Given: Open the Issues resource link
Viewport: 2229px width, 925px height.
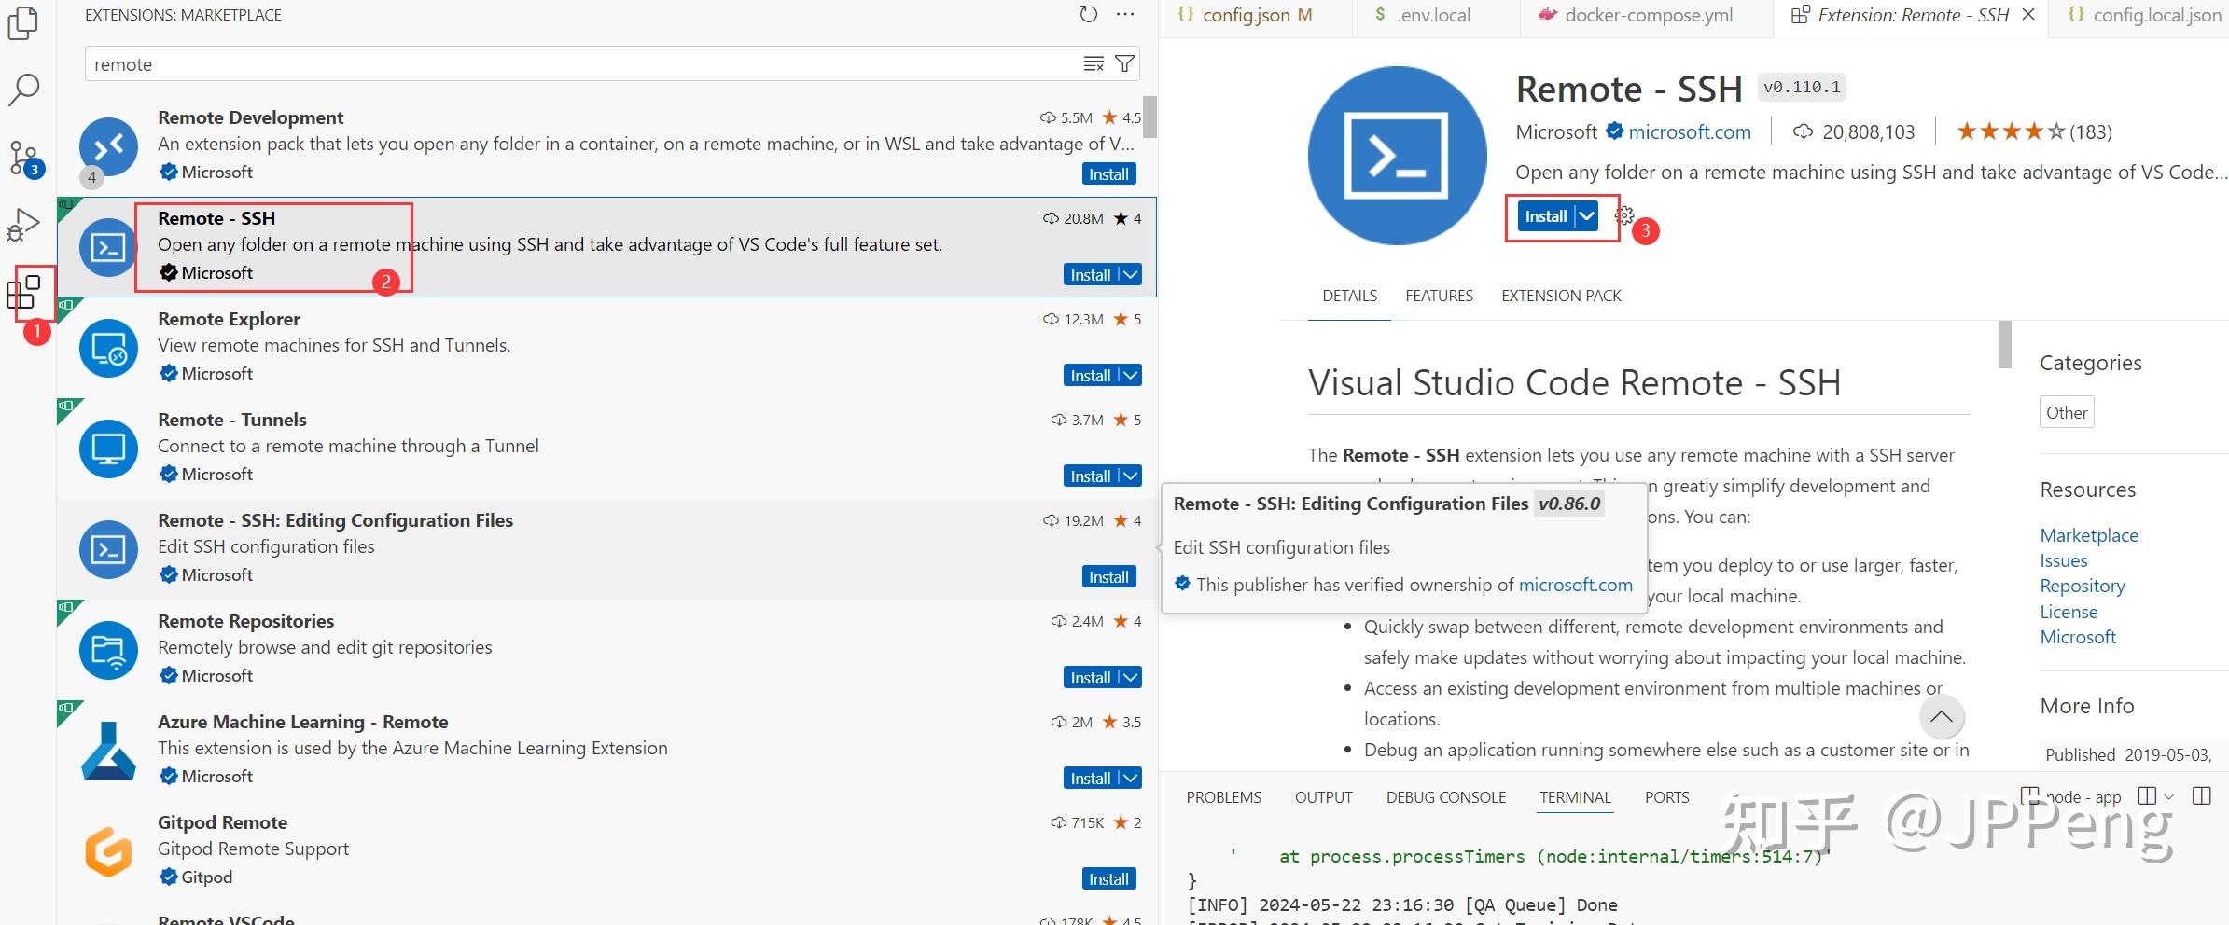Looking at the screenshot, I should tap(2063, 560).
